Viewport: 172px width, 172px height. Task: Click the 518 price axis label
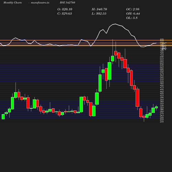(x=162, y=81)
